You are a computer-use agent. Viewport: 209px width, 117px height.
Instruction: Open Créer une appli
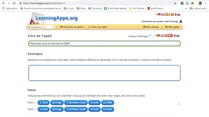97,27
